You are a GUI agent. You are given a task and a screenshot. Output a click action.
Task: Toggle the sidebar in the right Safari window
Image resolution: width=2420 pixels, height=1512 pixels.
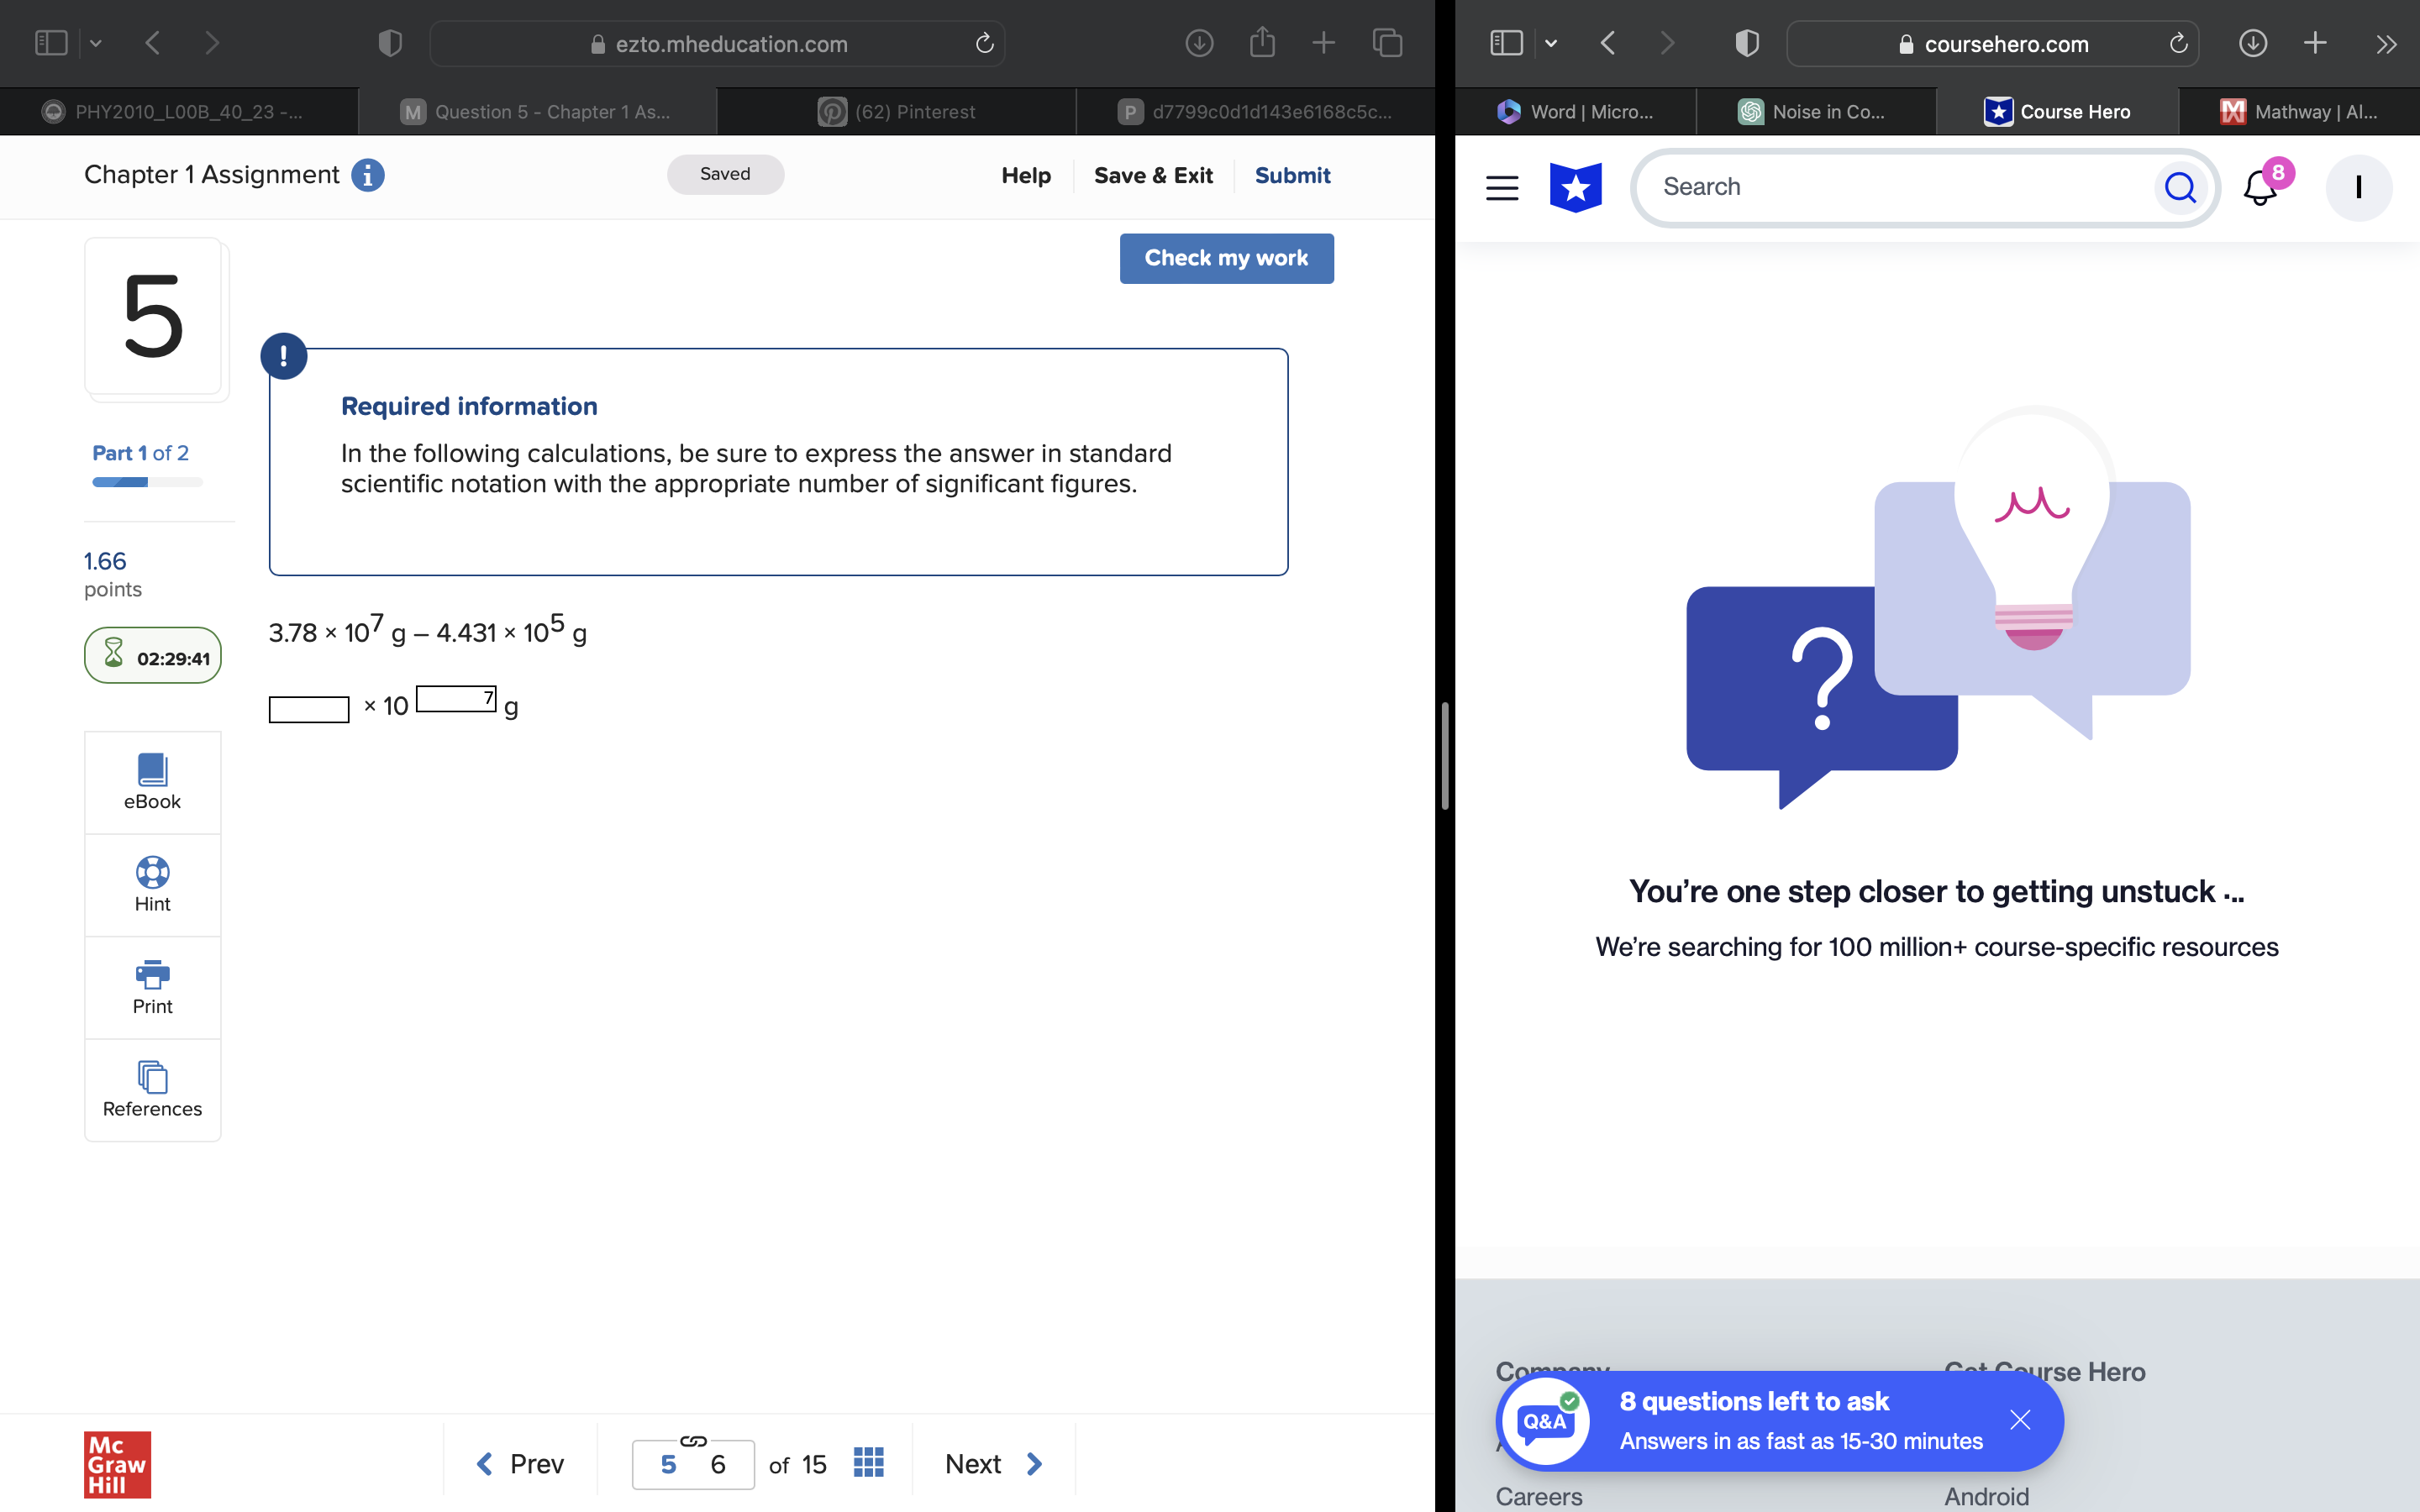(1505, 42)
